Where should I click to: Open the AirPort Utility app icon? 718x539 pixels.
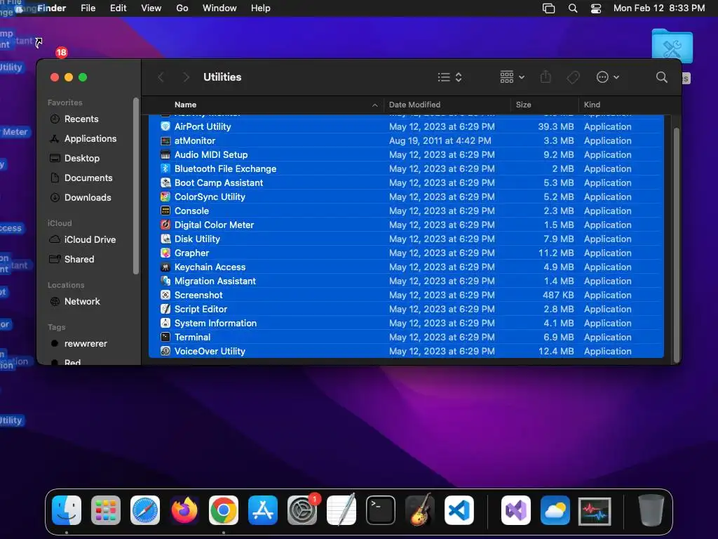[x=165, y=126]
